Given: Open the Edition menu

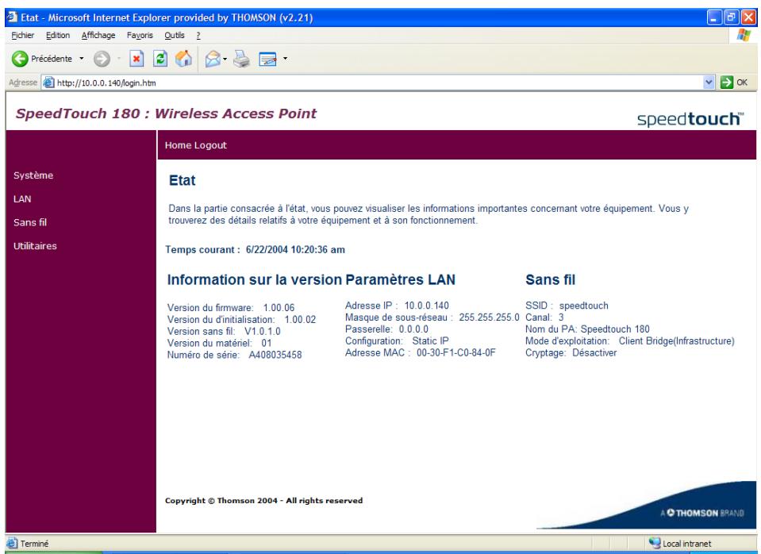Looking at the screenshot, I should [58, 36].
